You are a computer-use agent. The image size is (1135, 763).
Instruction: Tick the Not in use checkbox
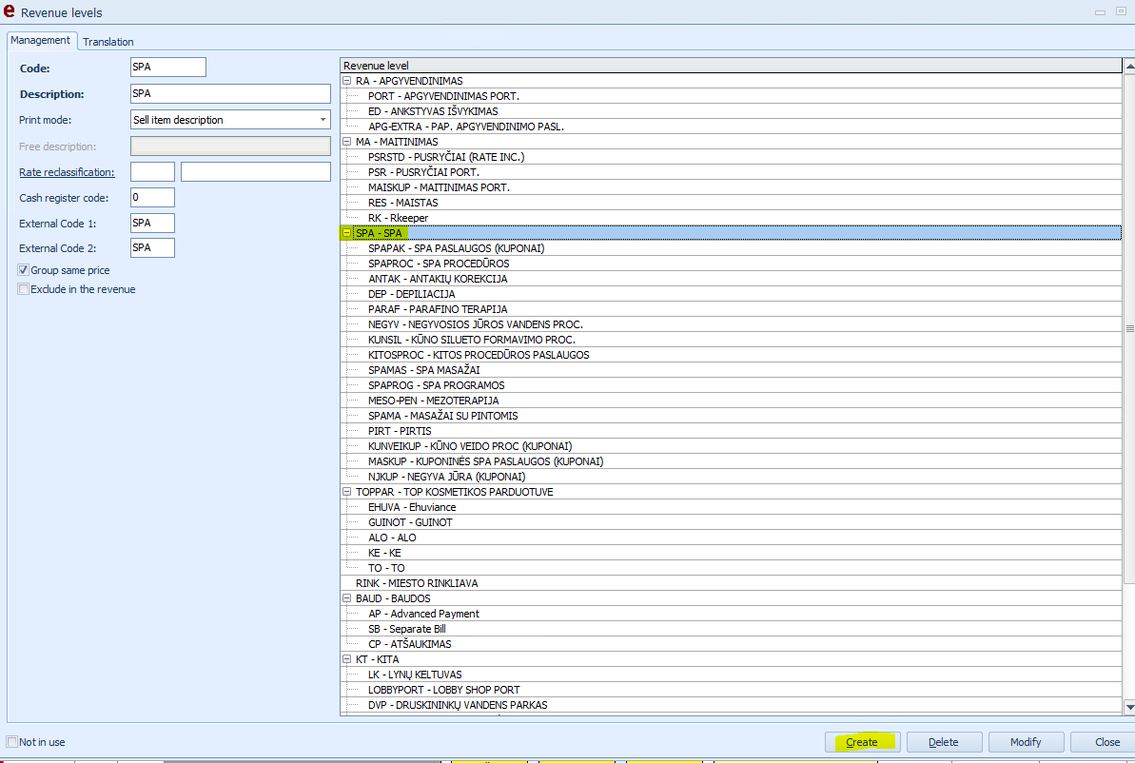11,742
